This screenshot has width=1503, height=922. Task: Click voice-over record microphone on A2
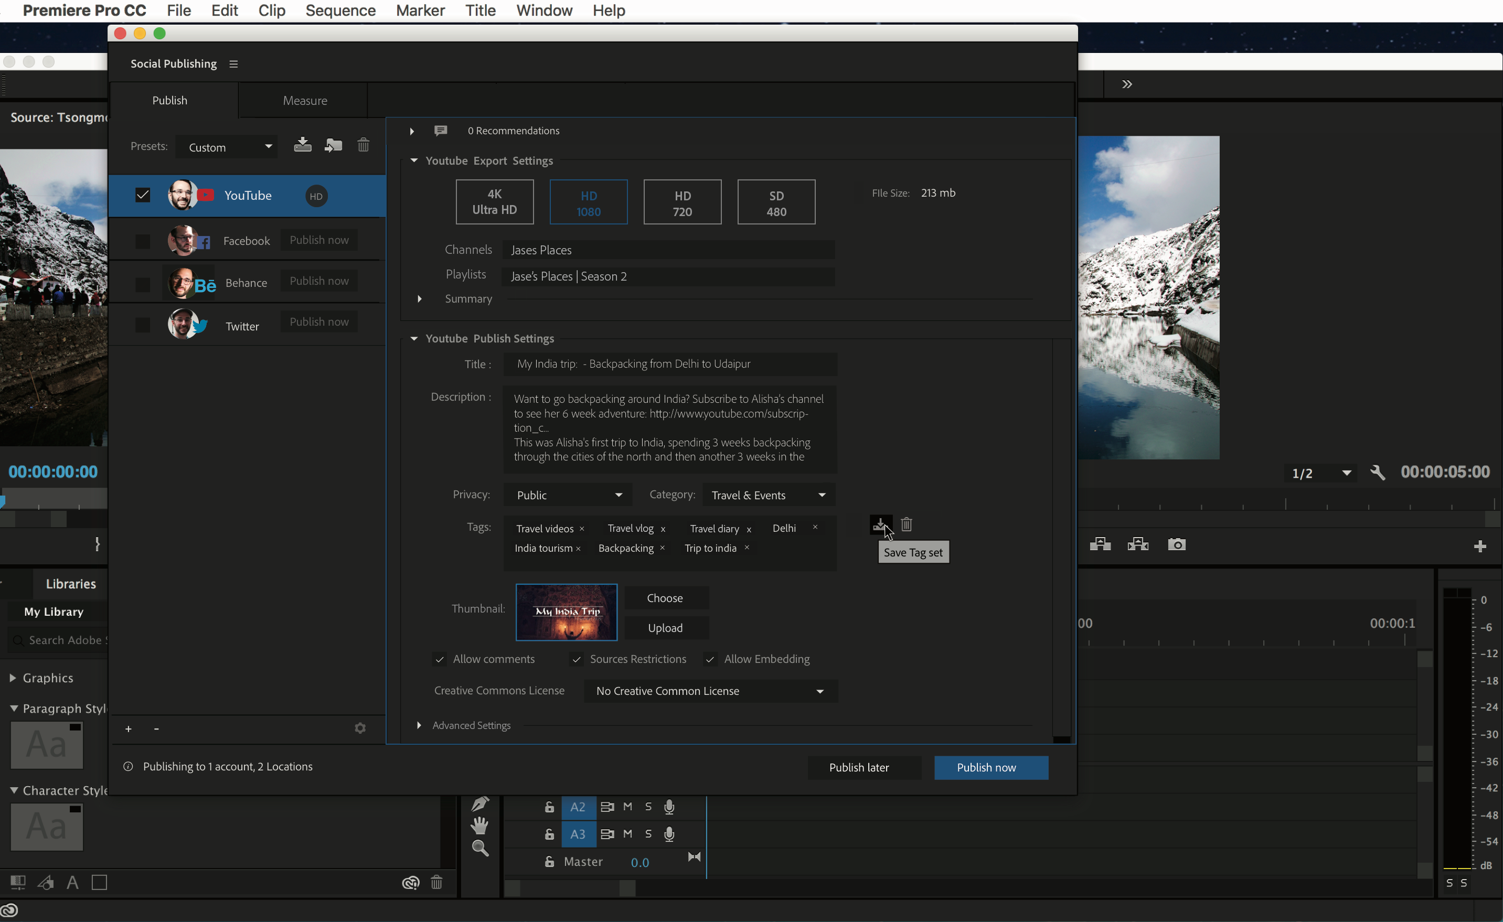[x=669, y=807]
